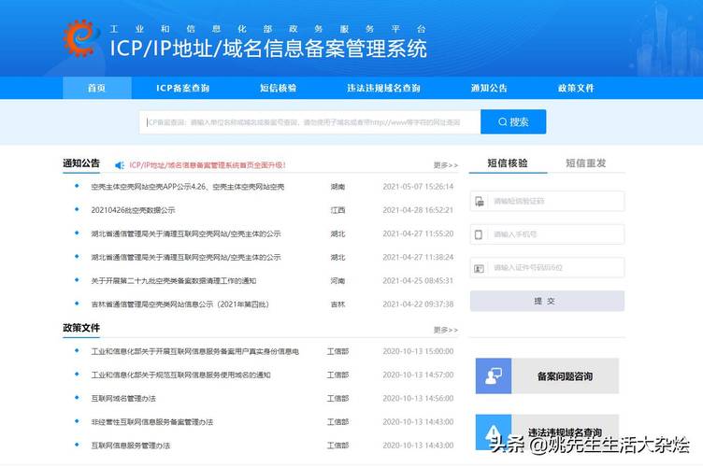Click the 湖南 region label in first notice
Image resolution: width=703 pixels, height=467 pixels.
337,187
